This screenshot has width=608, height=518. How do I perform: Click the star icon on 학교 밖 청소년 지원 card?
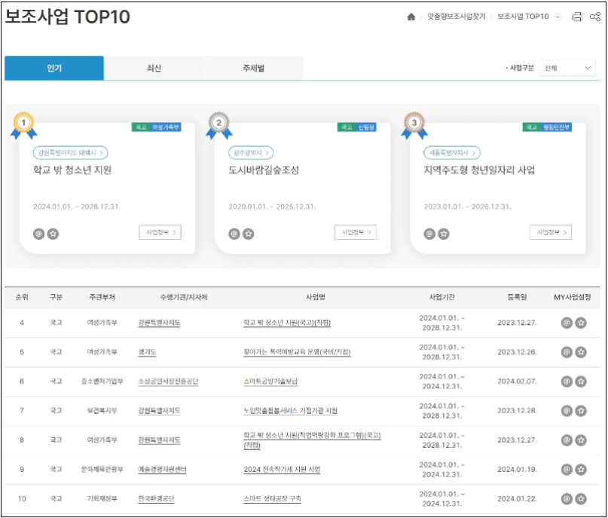53,234
